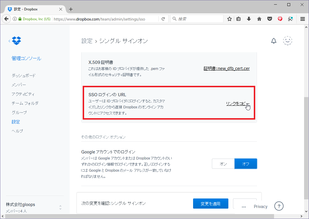Click the 証明書:new_dfb_cert.cer link

pyautogui.click(x=227, y=68)
